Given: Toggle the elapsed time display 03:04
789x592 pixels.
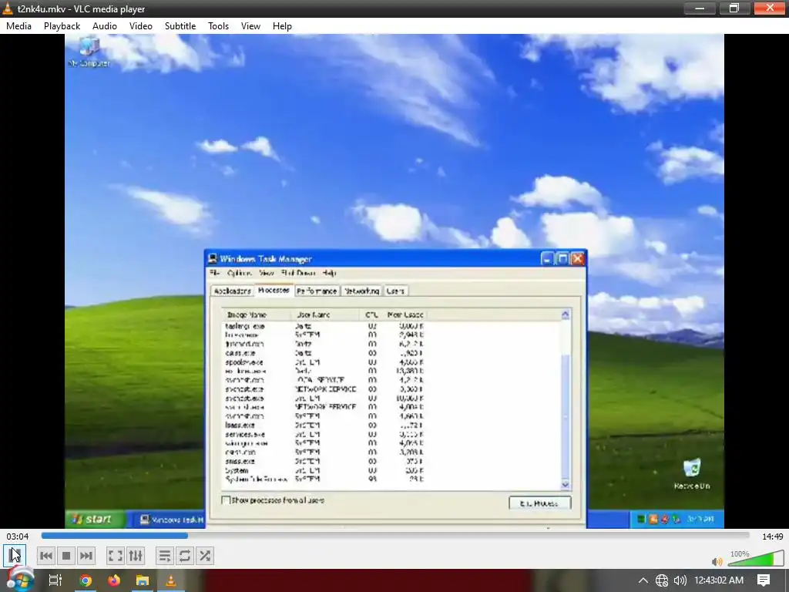Looking at the screenshot, I should click(x=18, y=536).
